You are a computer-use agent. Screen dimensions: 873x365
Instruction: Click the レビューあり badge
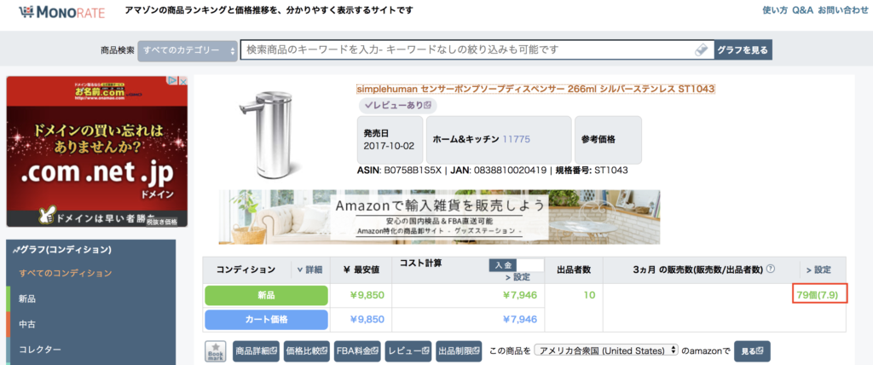click(x=397, y=105)
